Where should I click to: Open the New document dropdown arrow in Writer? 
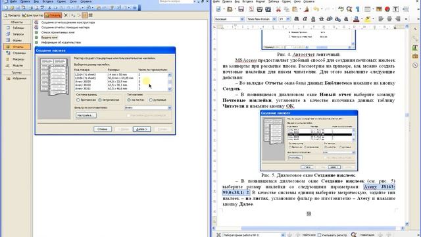pos(224,9)
